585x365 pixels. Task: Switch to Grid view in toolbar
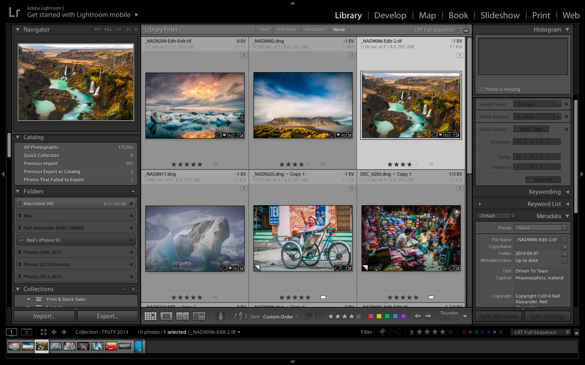[150, 316]
